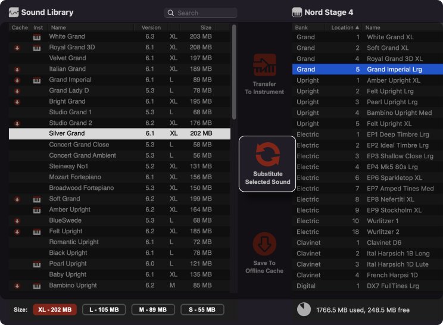Click the Save To Offline Cache icon

tap(264, 244)
